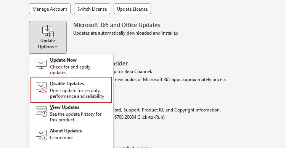Click the 'Check for and apply updates' description
The height and width of the screenshot is (148, 286).
point(70,70)
